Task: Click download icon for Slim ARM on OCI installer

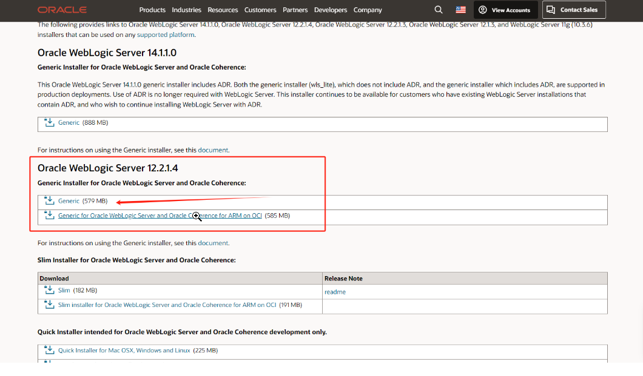Action: [49, 305]
